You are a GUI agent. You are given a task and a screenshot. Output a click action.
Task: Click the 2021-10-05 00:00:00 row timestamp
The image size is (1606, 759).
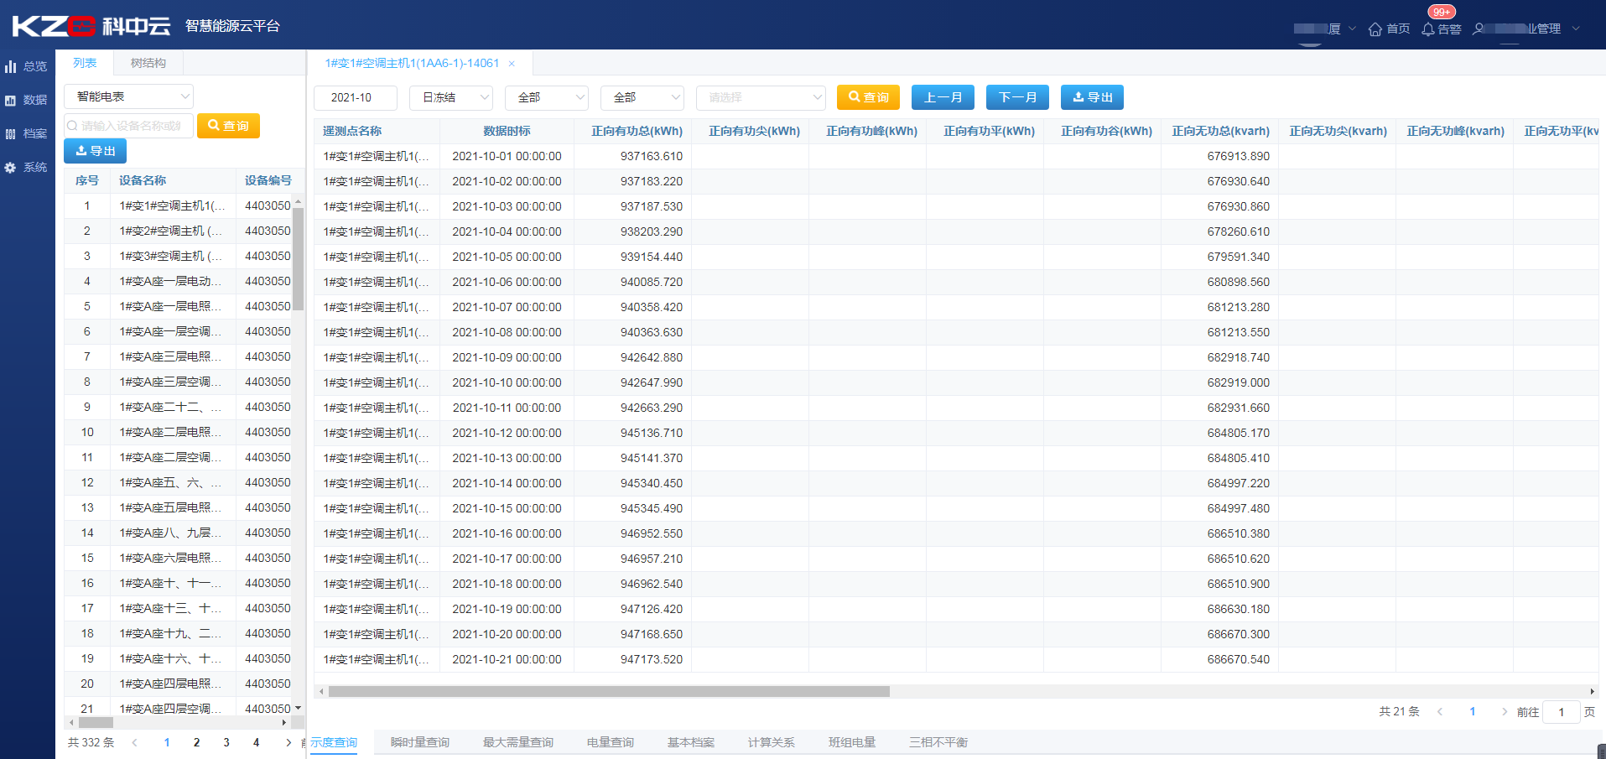pos(507,257)
